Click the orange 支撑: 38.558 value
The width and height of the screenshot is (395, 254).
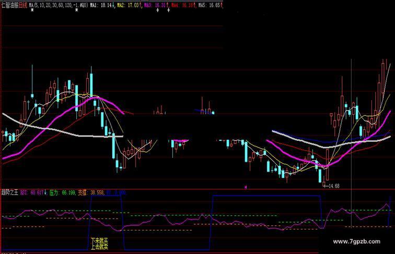click(91, 192)
